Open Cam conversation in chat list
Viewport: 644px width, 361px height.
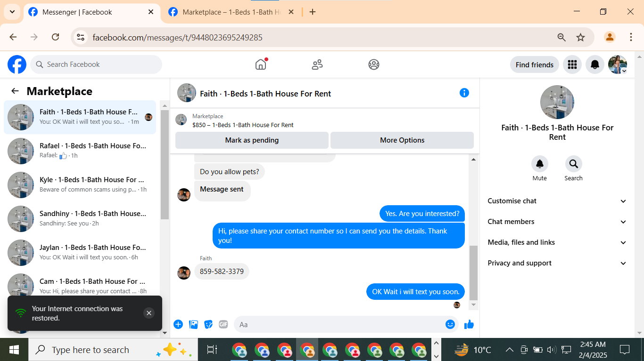[80, 287]
